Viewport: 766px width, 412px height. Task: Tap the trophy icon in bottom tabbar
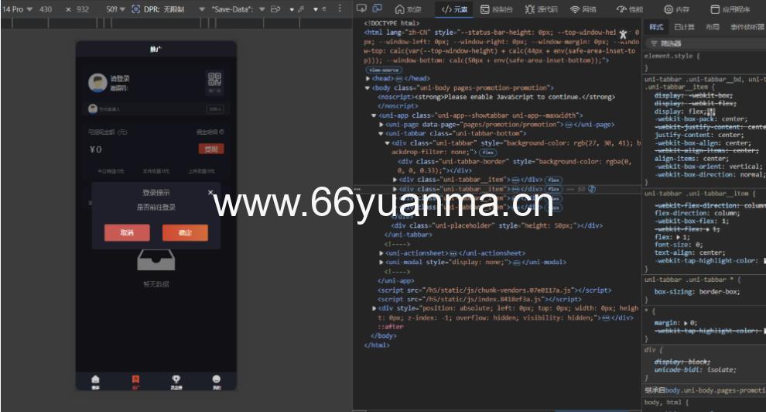(176, 381)
